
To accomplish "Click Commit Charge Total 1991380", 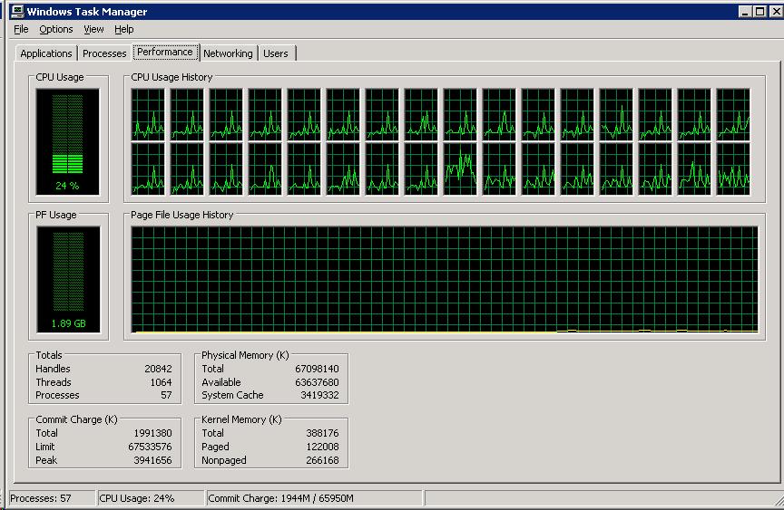I will [x=152, y=433].
